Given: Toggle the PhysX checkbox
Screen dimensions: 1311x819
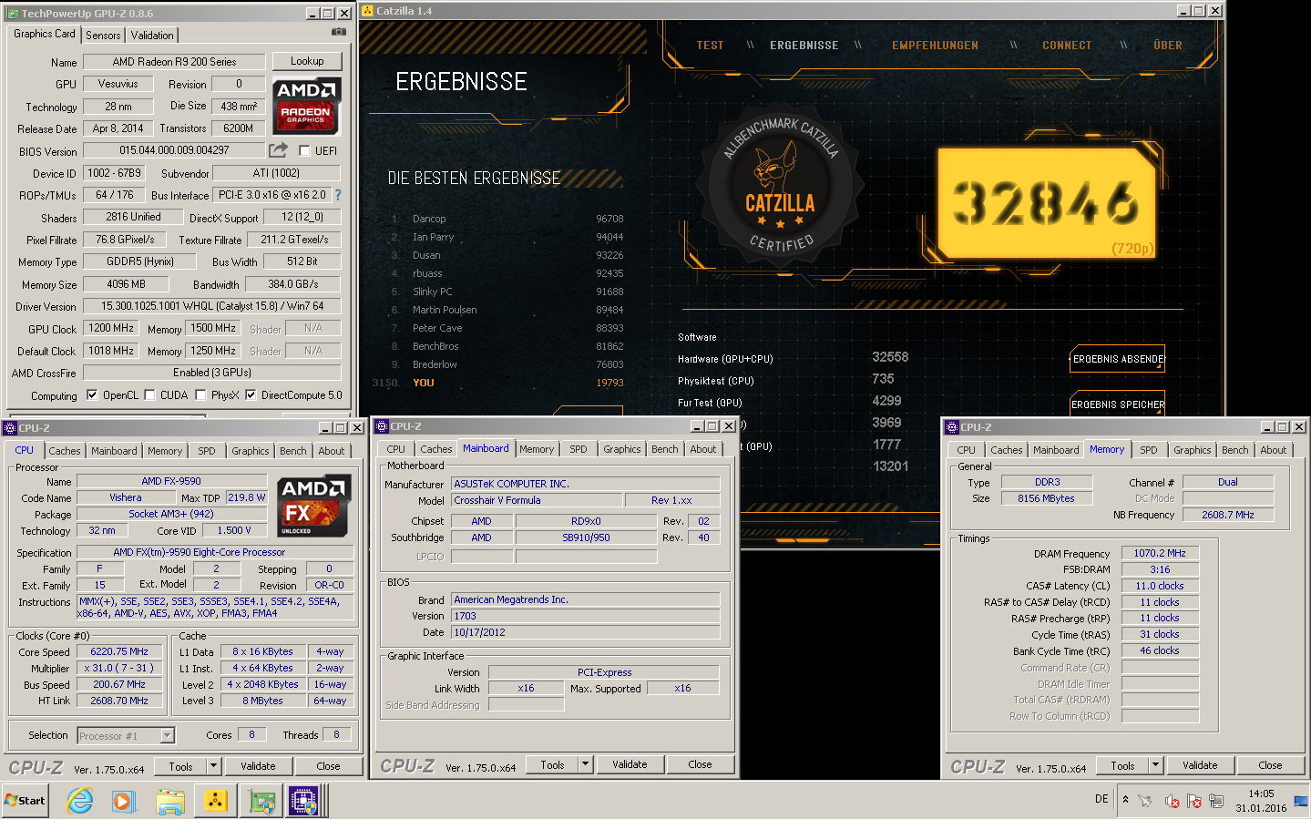Looking at the screenshot, I should click(x=200, y=394).
